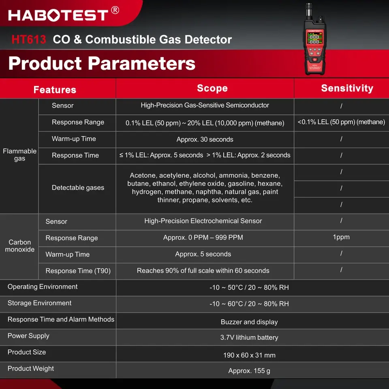The image size is (389, 389).
Task: Select the Scope column header
Action: [x=212, y=88]
